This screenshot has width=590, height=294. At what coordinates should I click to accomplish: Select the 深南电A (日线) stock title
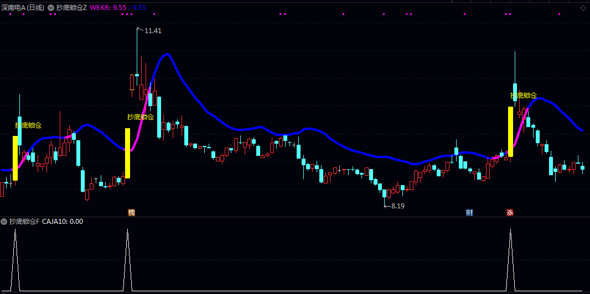point(23,8)
